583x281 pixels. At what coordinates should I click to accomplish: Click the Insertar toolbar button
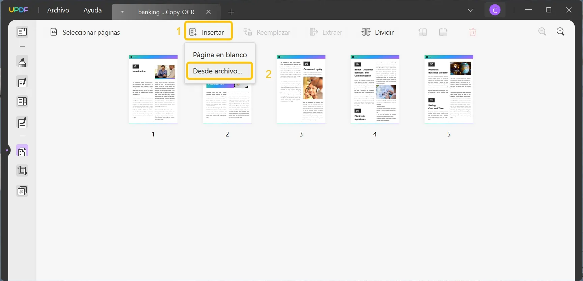point(206,32)
